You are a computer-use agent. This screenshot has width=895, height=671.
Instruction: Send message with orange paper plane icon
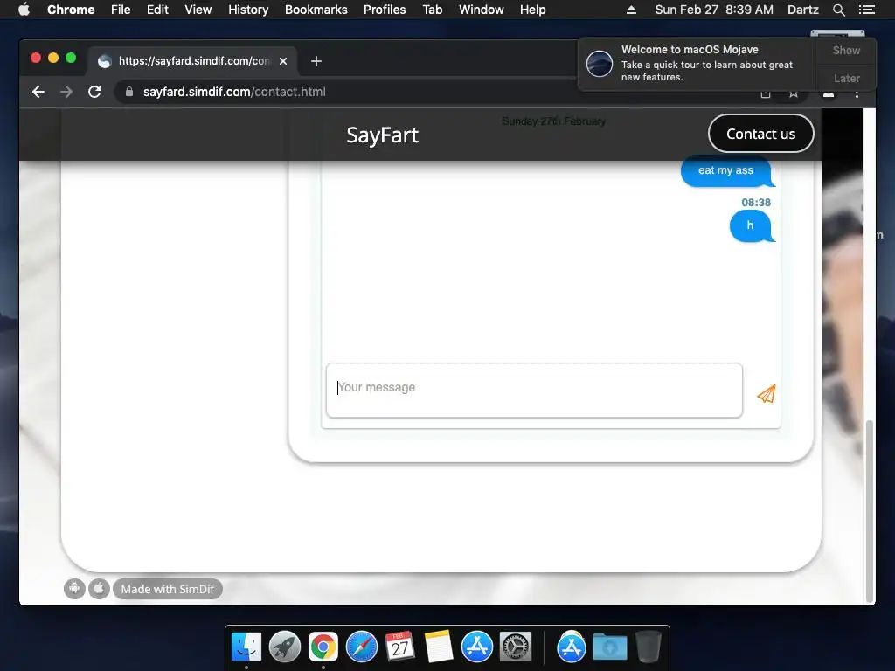[x=766, y=394]
